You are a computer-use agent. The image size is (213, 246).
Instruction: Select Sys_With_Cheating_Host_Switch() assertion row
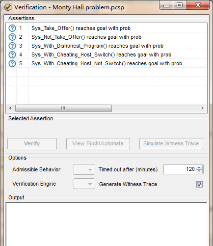click(x=106, y=55)
